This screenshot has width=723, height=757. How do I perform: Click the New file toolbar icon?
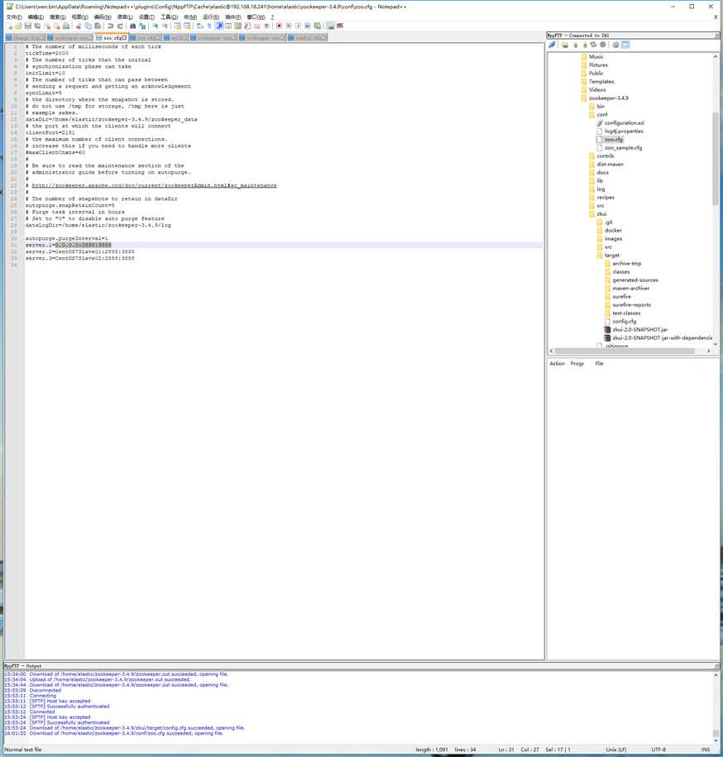coord(9,26)
